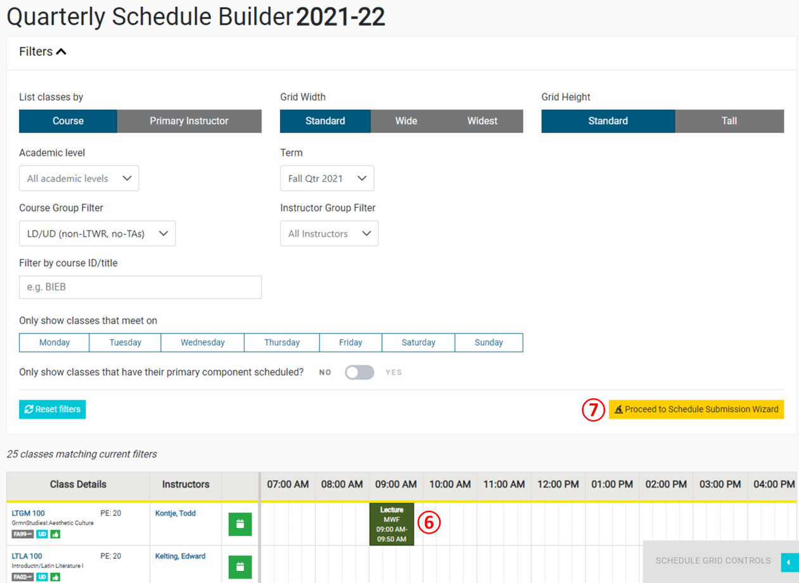This screenshot has width=799, height=583.
Task: Toggle the Friday day filter
Action: point(350,342)
